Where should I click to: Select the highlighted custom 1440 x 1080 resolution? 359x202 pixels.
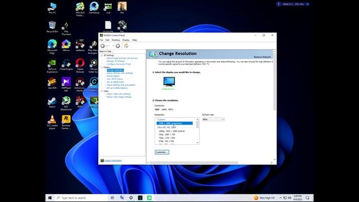click(174, 123)
